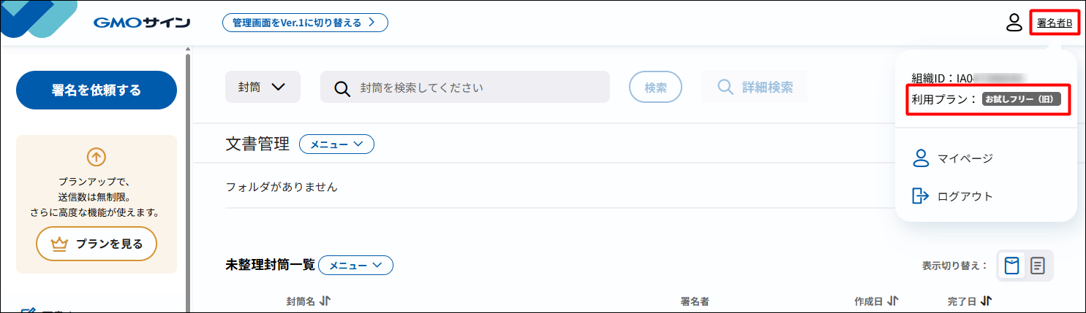
Task: Click the 検索 button
Action: pyautogui.click(x=655, y=88)
